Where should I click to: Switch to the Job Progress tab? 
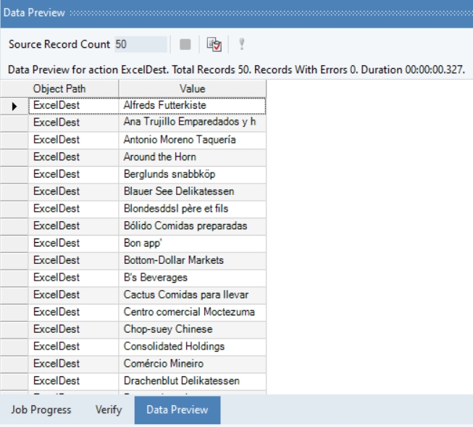click(x=41, y=410)
